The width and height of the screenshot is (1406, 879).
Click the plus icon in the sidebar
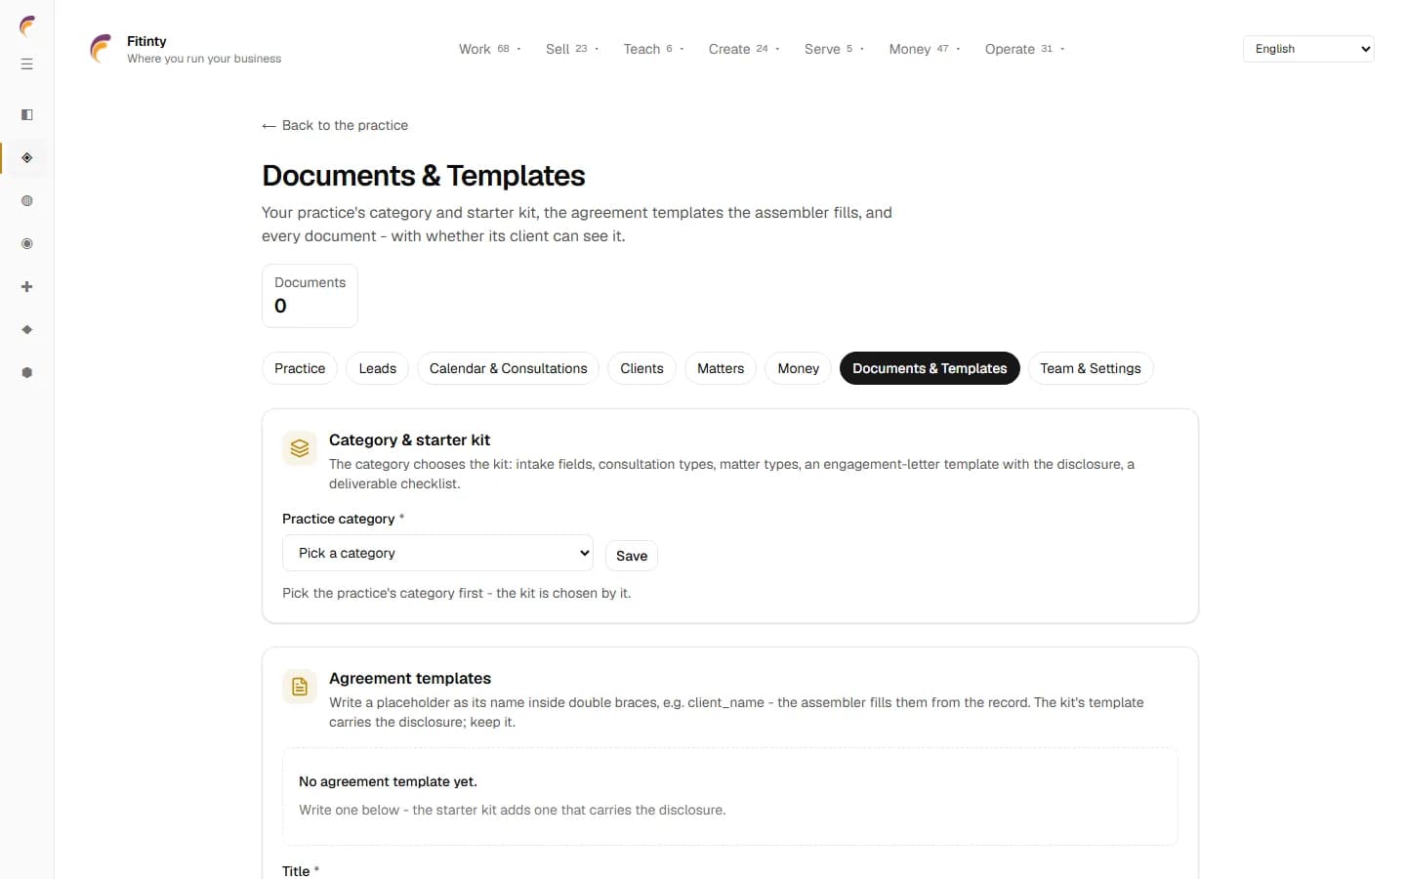click(27, 287)
